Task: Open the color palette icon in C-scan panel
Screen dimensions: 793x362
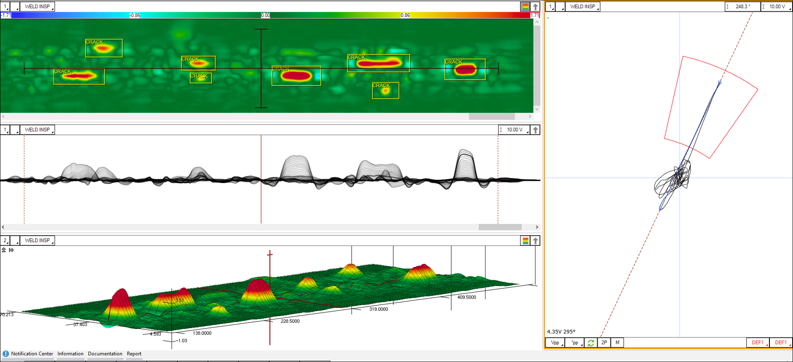Action: tap(525, 7)
